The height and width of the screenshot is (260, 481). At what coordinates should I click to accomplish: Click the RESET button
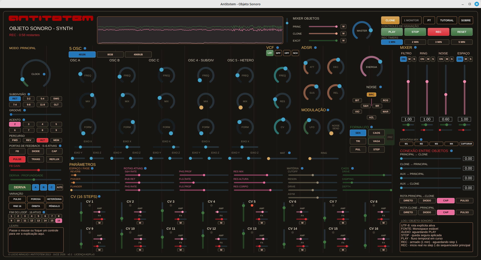[462, 32]
